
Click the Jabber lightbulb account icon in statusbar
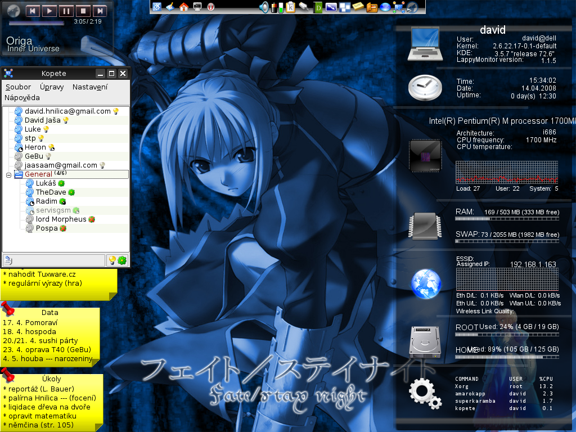(x=112, y=260)
